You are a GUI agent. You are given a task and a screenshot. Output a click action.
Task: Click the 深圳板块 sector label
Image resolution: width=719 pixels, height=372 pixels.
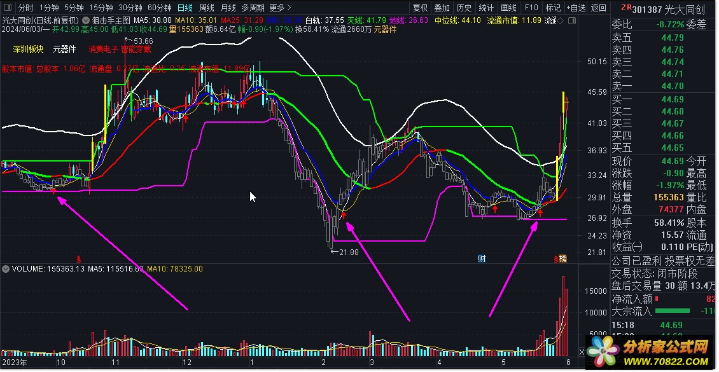tap(28, 49)
